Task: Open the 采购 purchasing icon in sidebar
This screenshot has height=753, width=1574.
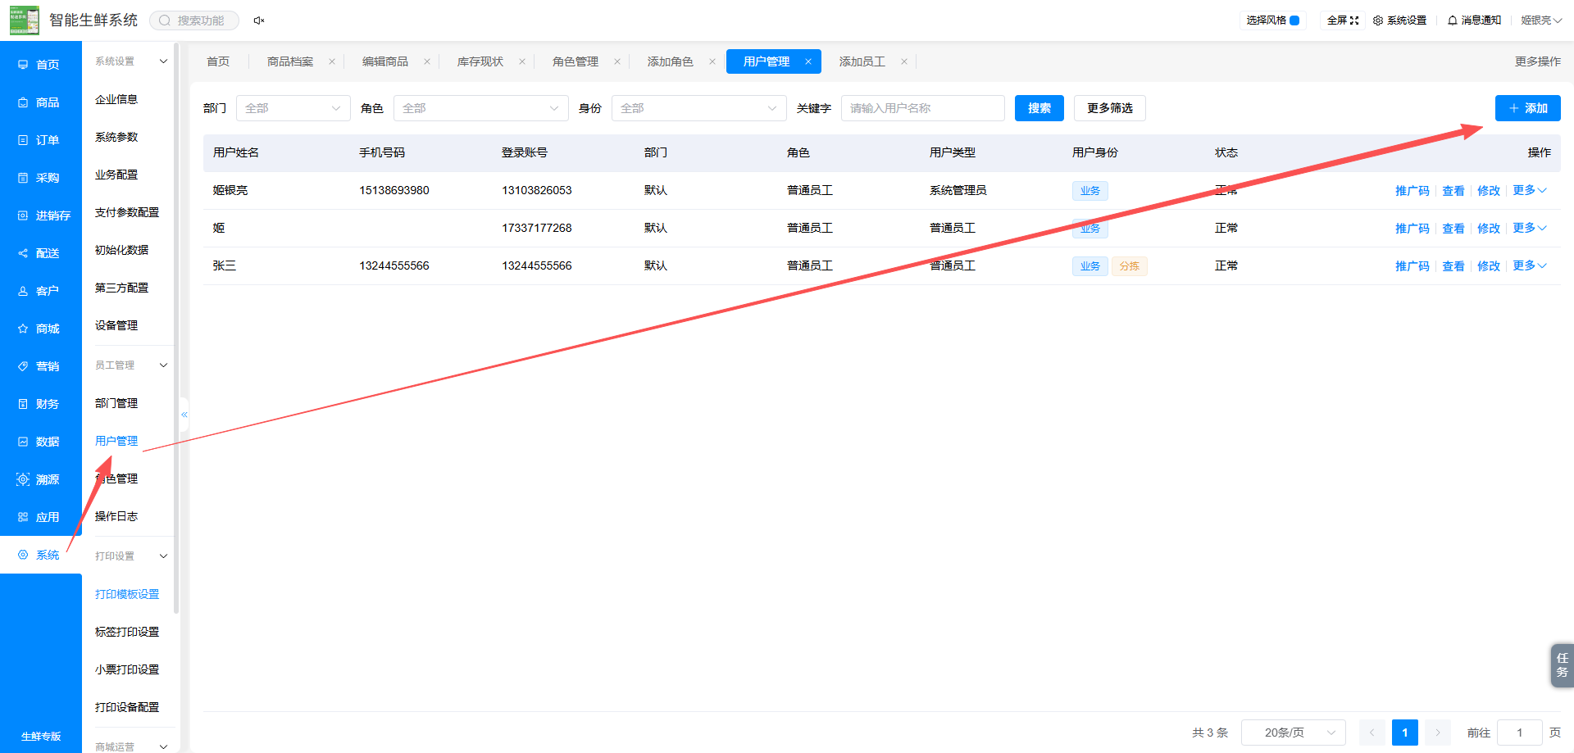Action: click(23, 178)
